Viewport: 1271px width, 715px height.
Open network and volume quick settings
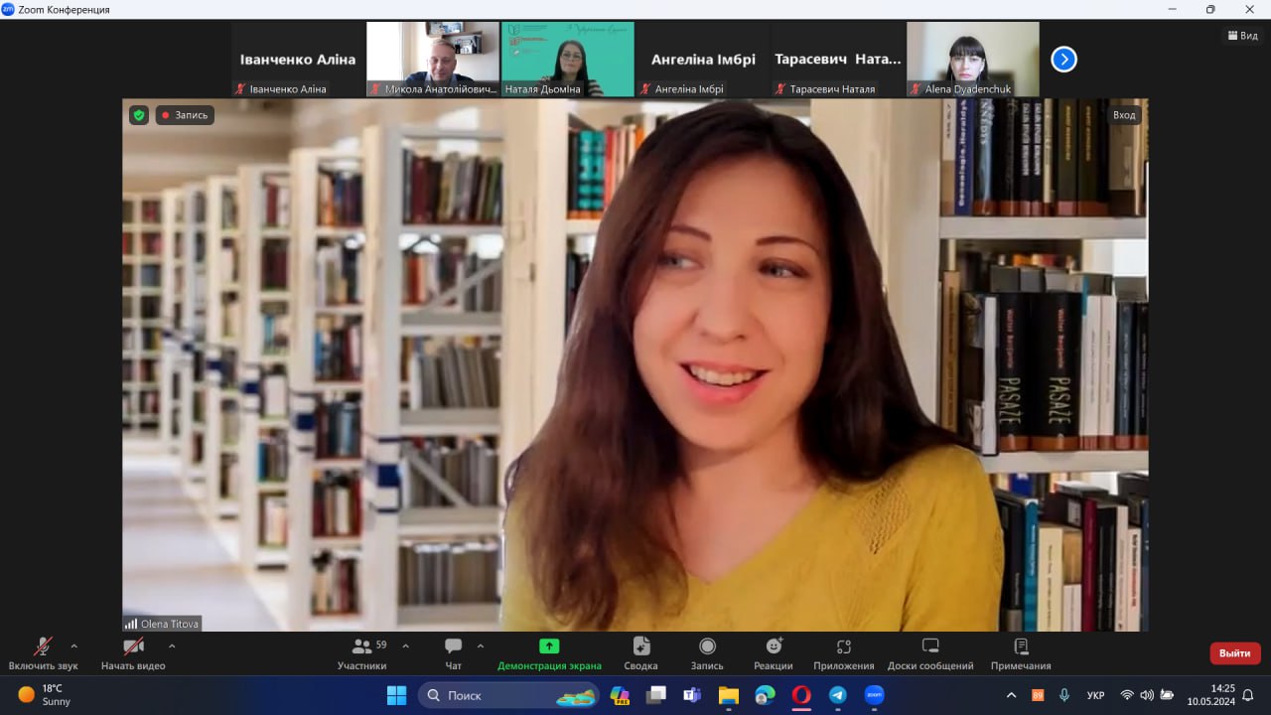click(1147, 695)
